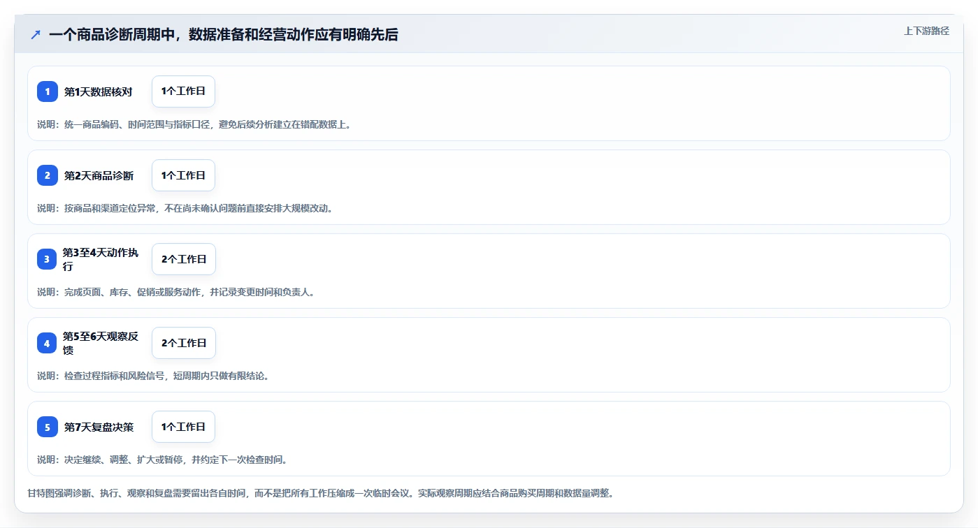The width and height of the screenshot is (978, 528).
Task: Click the arrow icon beside the panel title
Action: tap(36, 34)
